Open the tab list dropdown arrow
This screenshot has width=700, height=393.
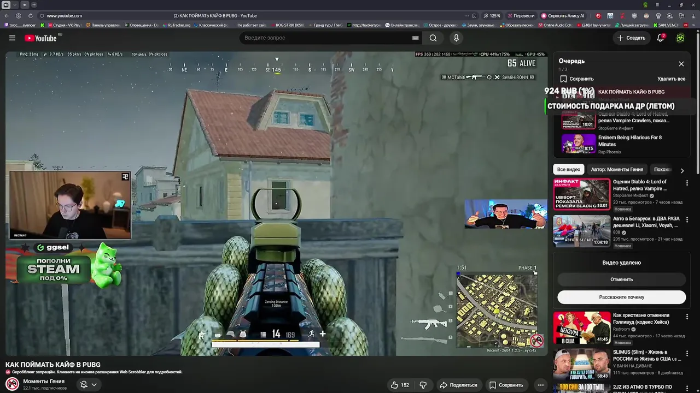coord(15,5)
